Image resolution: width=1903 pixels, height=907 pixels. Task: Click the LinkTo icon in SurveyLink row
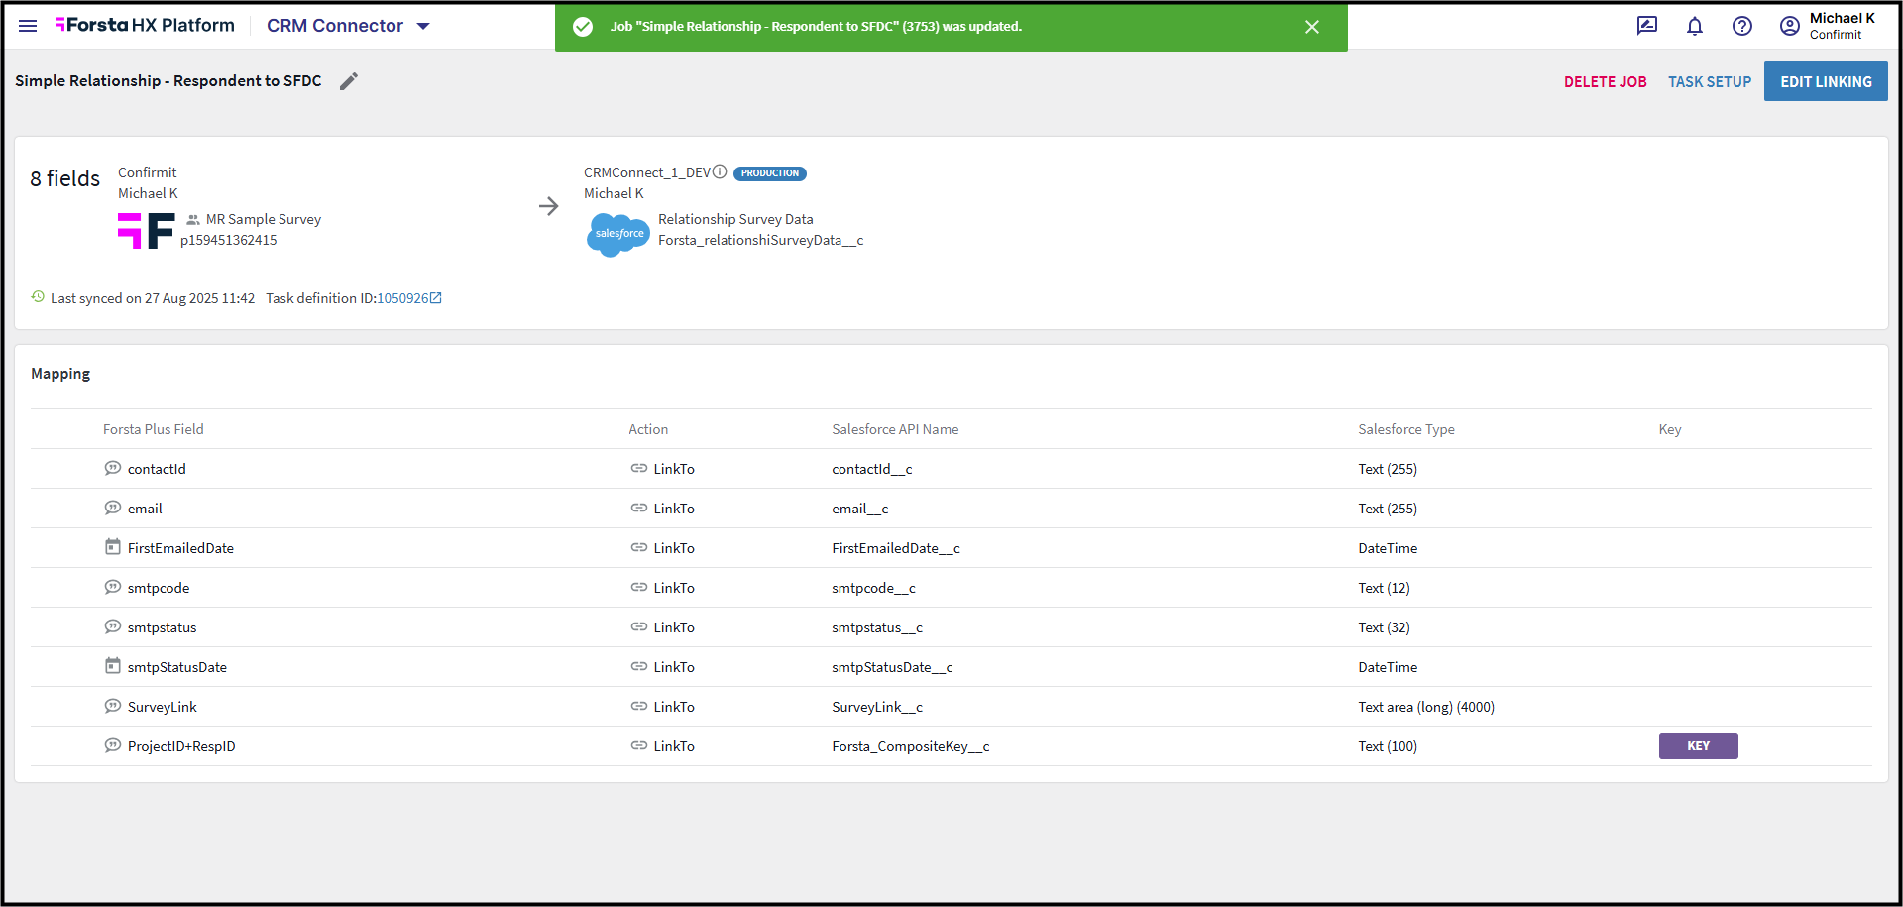tap(639, 706)
